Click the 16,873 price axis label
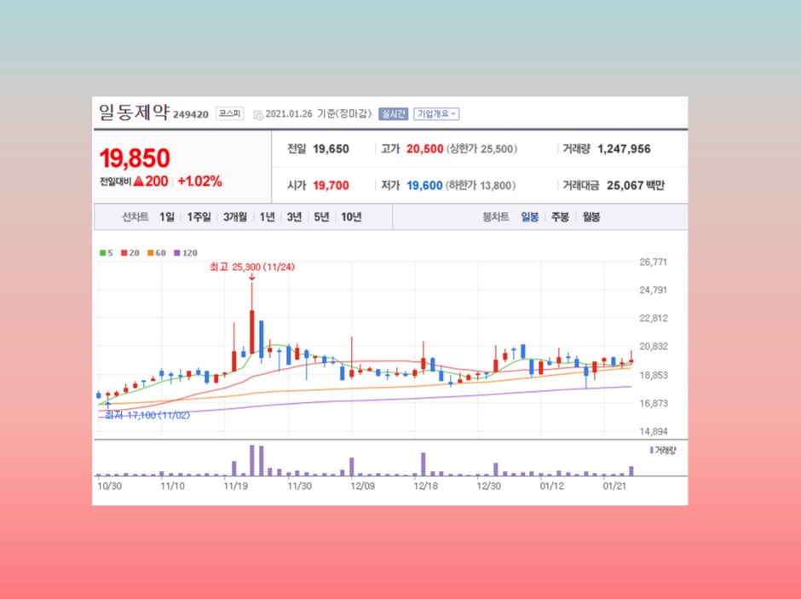 click(654, 403)
